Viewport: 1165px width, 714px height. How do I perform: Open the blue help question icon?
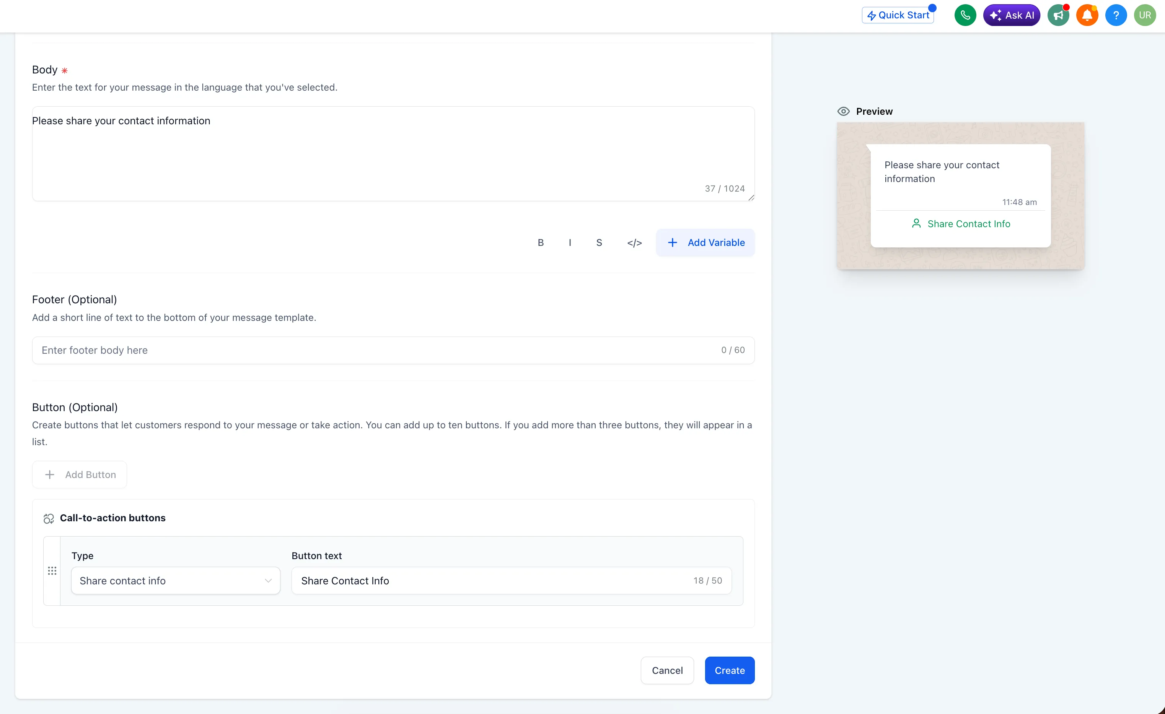point(1116,15)
